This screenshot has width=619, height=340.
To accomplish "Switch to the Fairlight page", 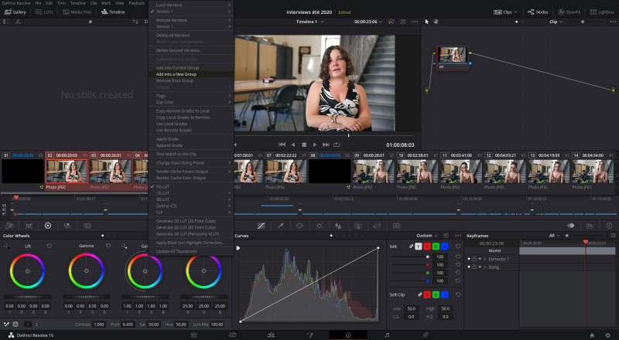I will click(387, 335).
